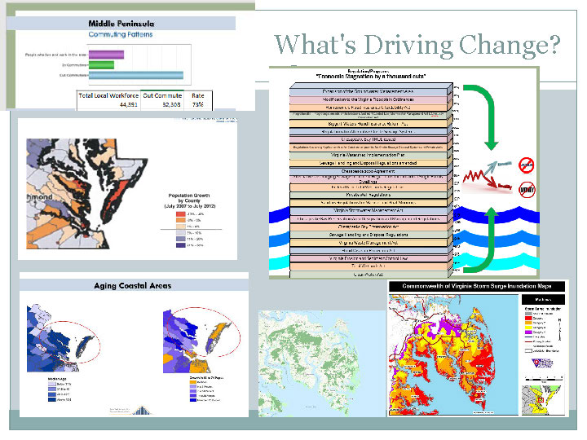Screen dimensions: 587x440
Task: Click the green In Commuters bar
Action: coord(101,64)
